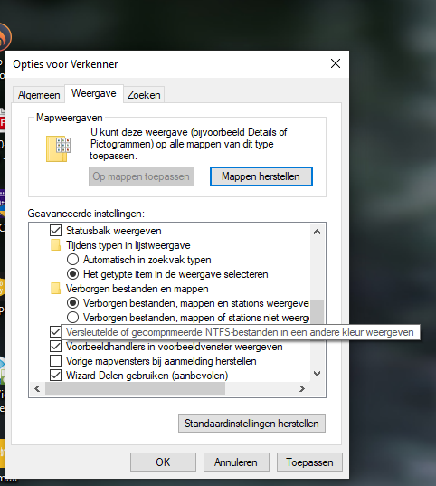Click the orange app icon on desktop
This screenshot has width=436, height=486.
click(5, 37)
